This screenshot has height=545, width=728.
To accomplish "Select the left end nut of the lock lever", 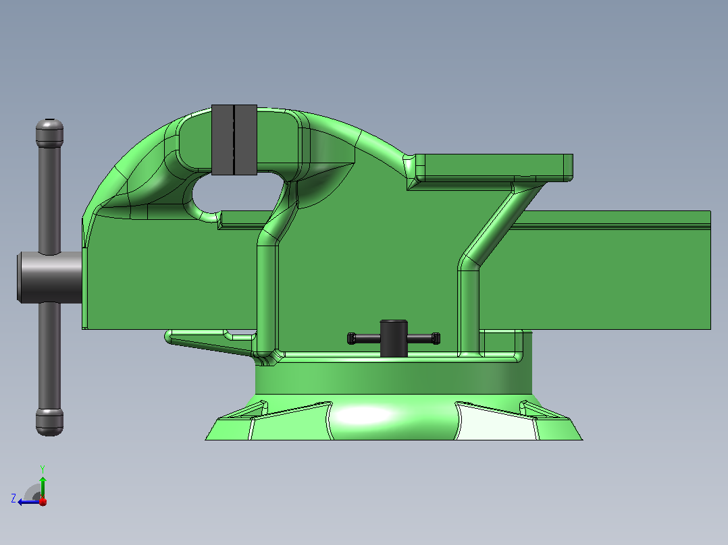I will pyautogui.click(x=351, y=339).
